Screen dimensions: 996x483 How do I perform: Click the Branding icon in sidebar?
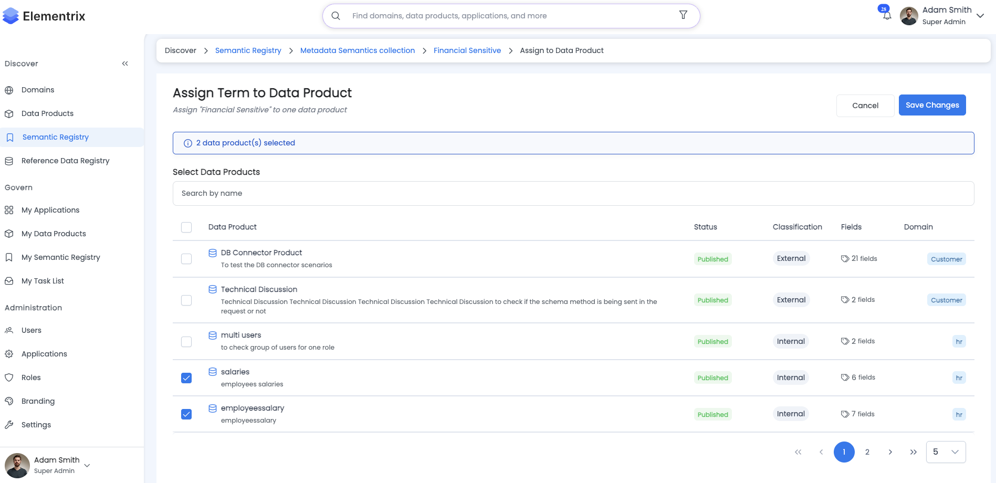click(9, 401)
